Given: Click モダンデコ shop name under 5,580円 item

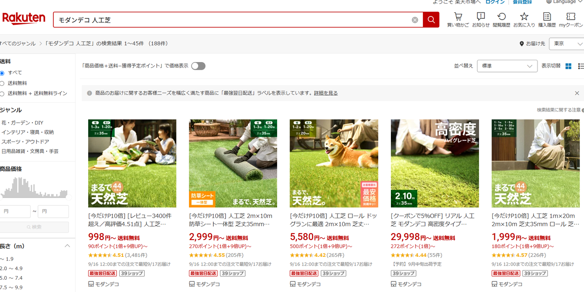Looking at the screenshot, I should 309,284.
